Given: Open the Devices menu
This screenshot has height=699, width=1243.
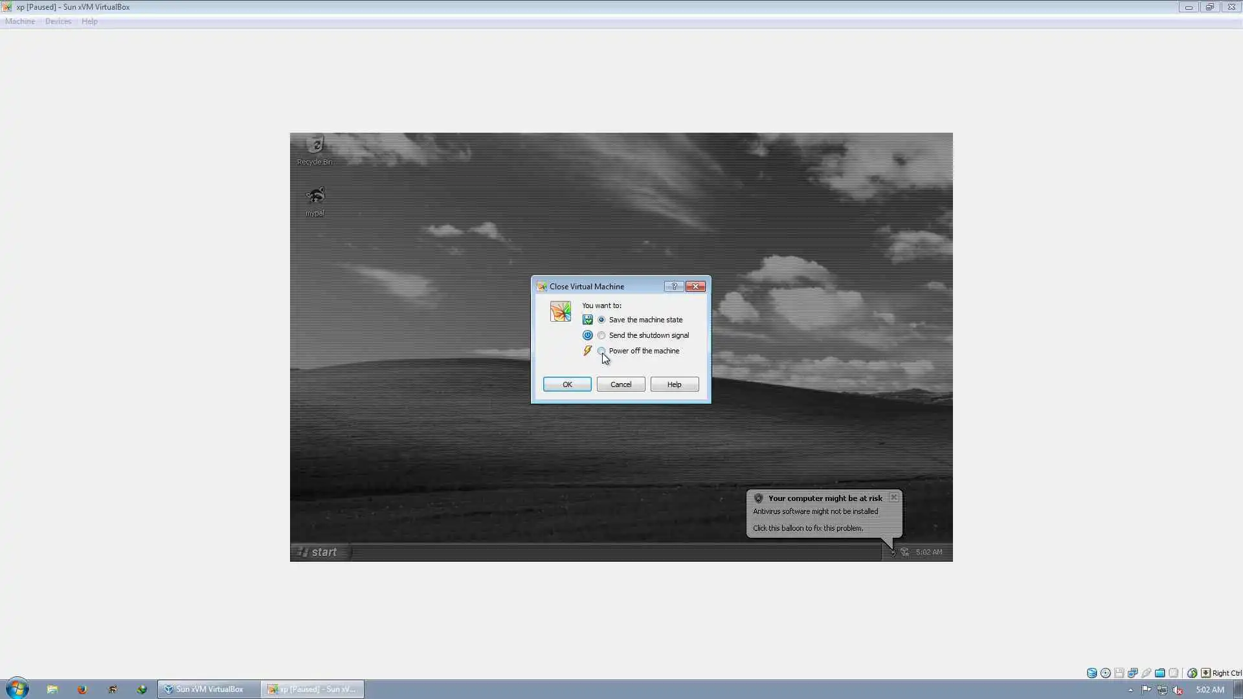Looking at the screenshot, I should point(58,21).
